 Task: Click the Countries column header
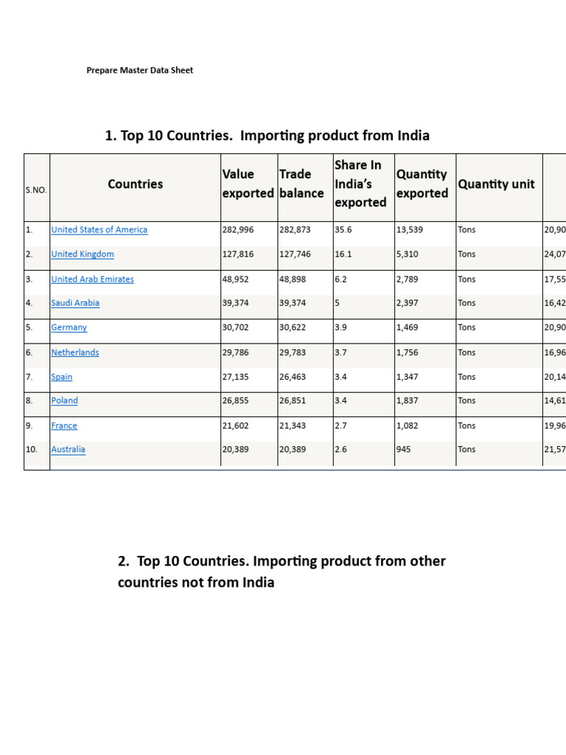coord(135,184)
